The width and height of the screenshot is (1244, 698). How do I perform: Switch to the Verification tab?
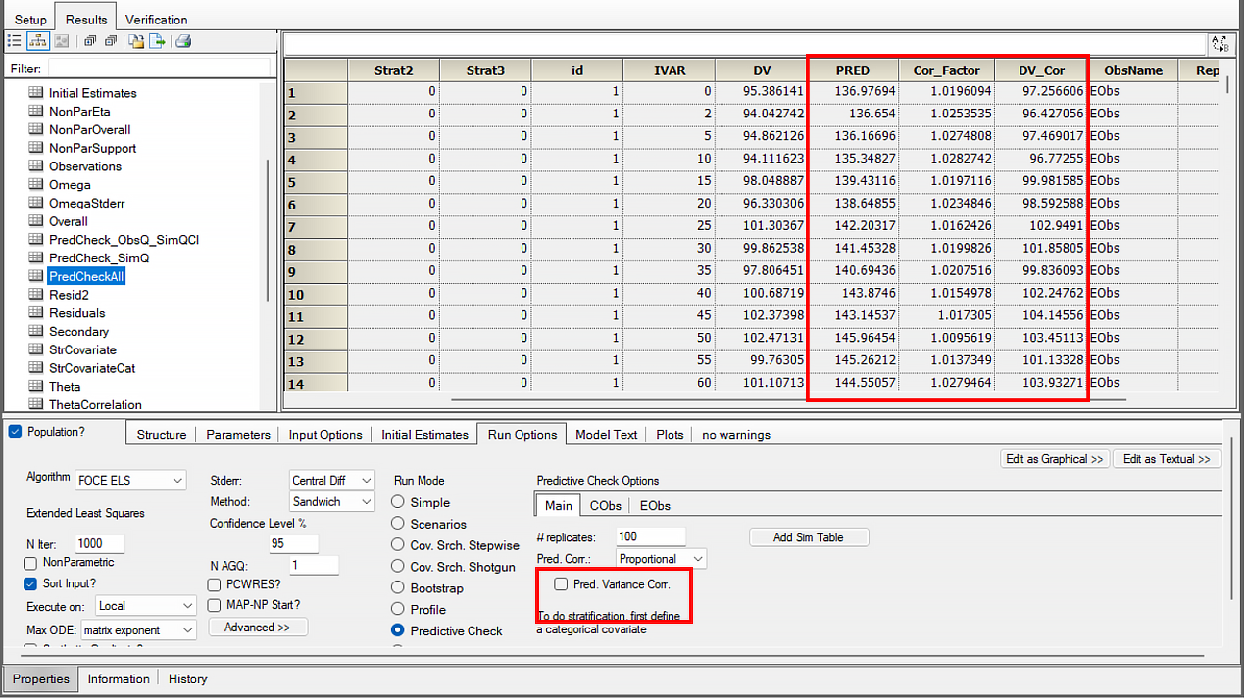point(156,20)
